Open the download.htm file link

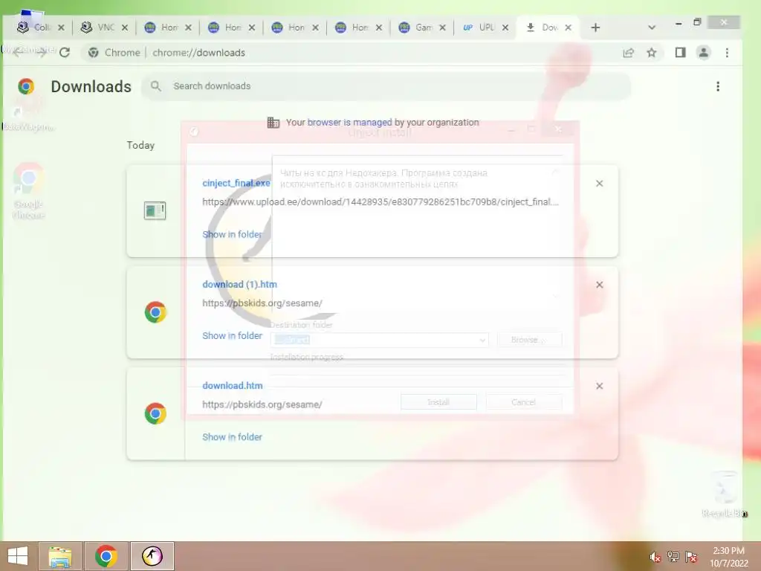coord(232,386)
